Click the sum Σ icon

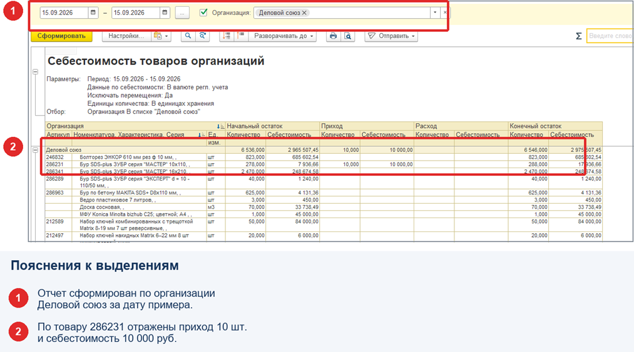tap(578, 36)
